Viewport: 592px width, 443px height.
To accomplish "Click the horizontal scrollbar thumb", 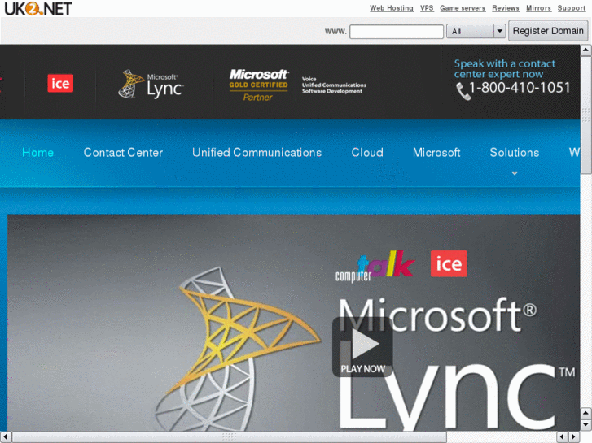I will coord(230,436).
